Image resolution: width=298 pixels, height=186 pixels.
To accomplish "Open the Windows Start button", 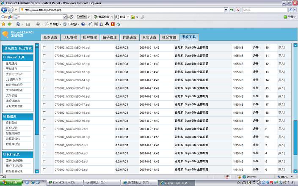I will (x=11, y=183).
